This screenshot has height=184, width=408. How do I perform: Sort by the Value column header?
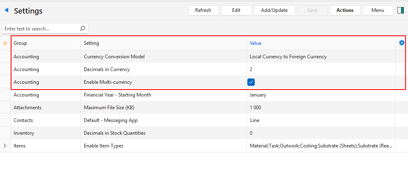click(x=255, y=43)
